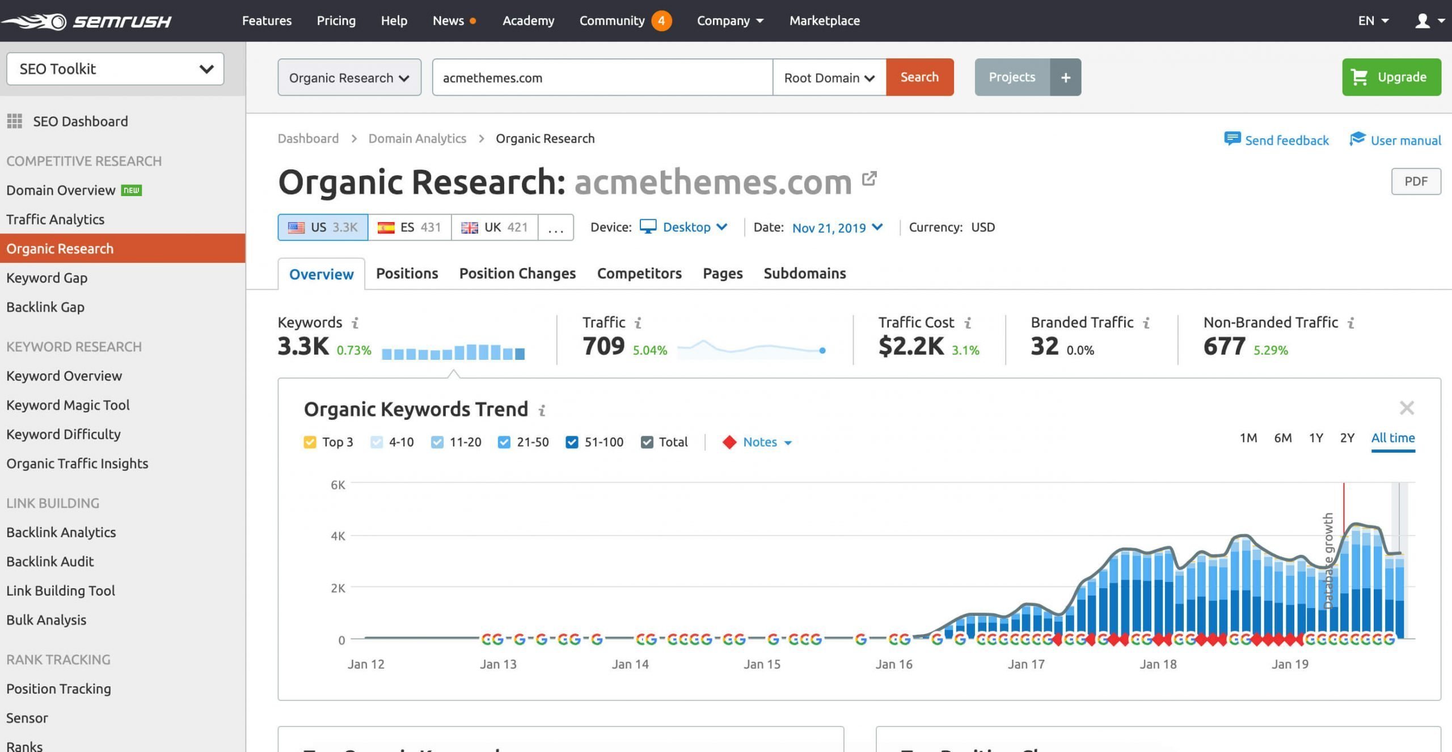Switch to the Competitors tab
The height and width of the screenshot is (752, 1452).
click(639, 274)
